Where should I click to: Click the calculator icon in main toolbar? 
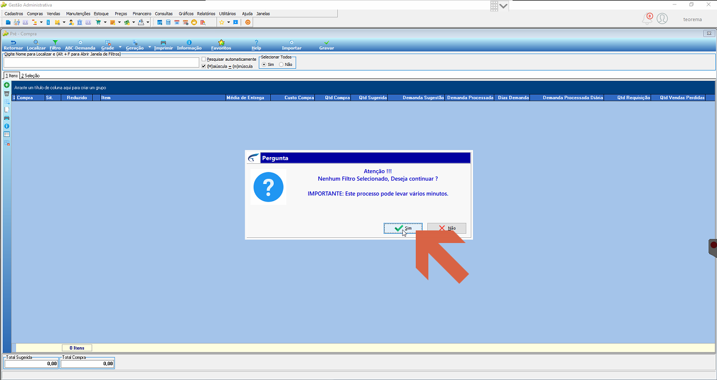[x=168, y=22]
